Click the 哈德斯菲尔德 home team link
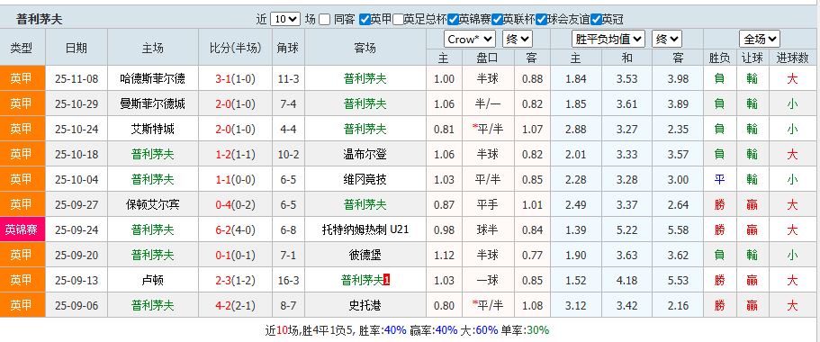Image resolution: width=820 pixels, height=342 pixels. (x=153, y=79)
